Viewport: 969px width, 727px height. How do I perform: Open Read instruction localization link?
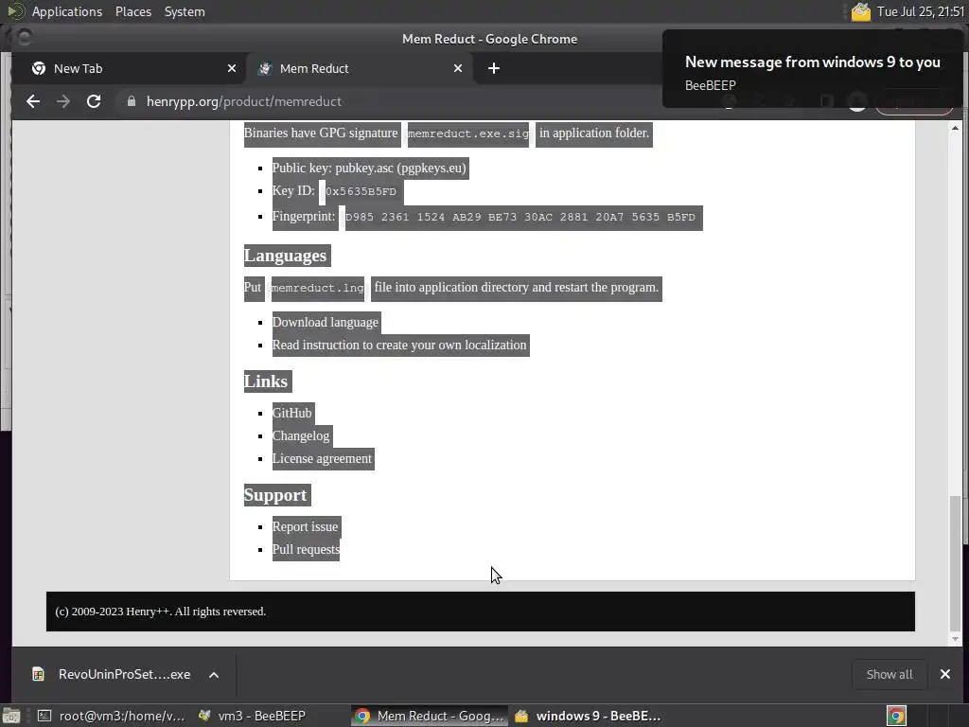[399, 345]
